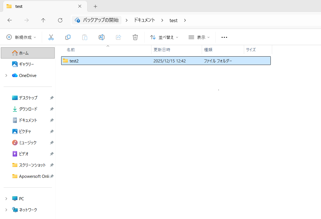
Task: Click chevron after バックアップの開始 in address bar
Action: [127, 20]
